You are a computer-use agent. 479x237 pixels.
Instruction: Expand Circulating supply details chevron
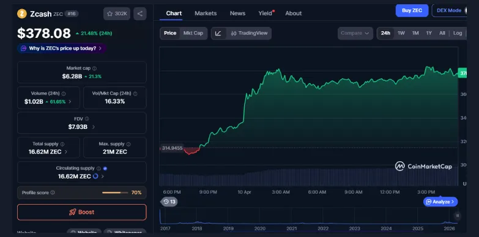pyautogui.click(x=103, y=176)
